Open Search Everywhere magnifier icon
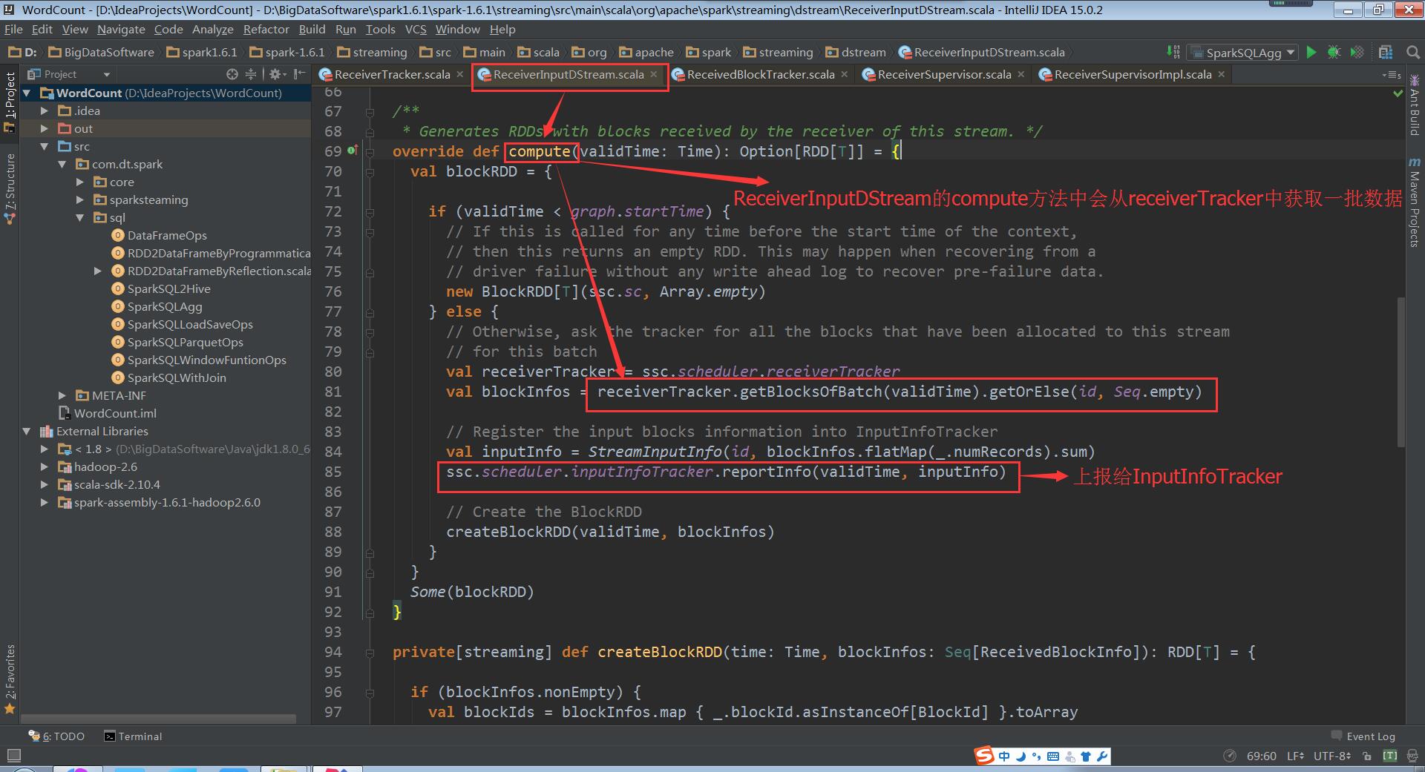This screenshot has height=772, width=1425. click(1412, 52)
